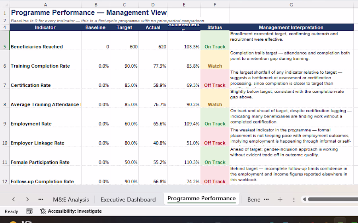This screenshot has width=358, height=223.
Task: Click the Watch status cell for Training Completion
Action: [x=215, y=66]
